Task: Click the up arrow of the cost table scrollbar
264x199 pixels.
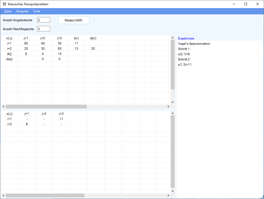Action: 173,38
